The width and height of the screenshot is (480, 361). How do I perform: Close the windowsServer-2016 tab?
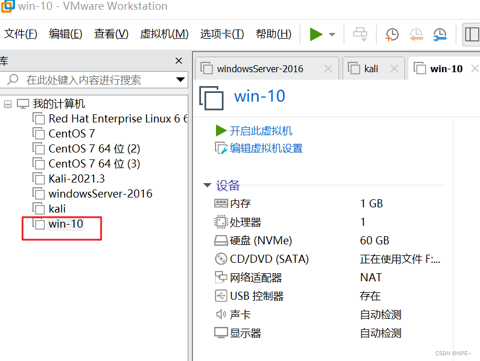(328, 69)
